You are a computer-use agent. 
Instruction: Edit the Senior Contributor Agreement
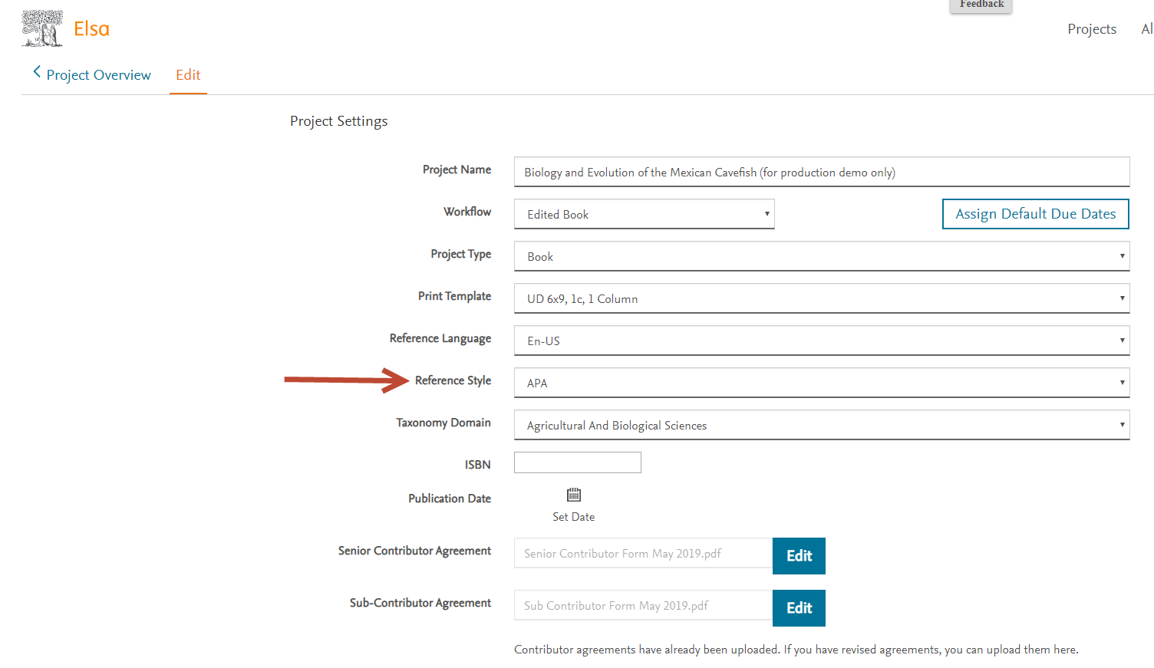(x=799, y=555)
